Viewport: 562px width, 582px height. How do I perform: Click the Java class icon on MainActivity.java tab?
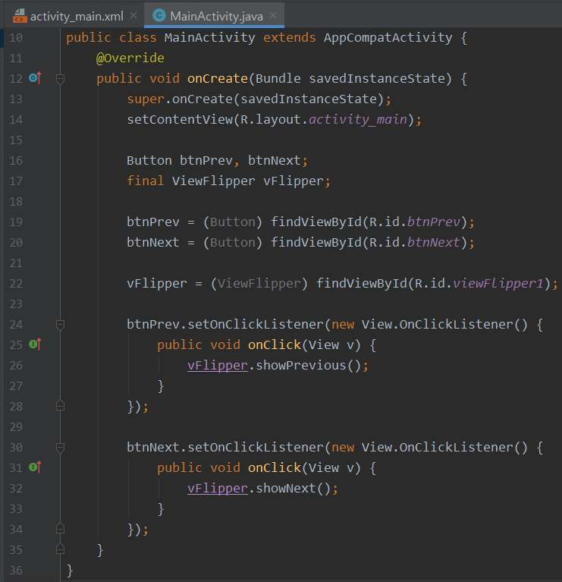159,16
